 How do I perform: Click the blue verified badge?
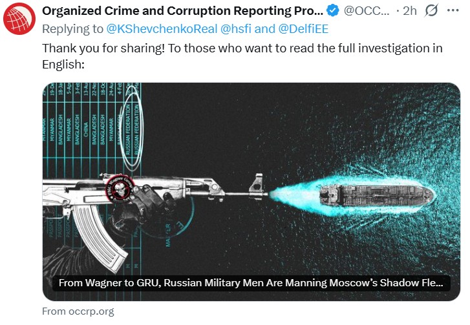coord(333,10)
